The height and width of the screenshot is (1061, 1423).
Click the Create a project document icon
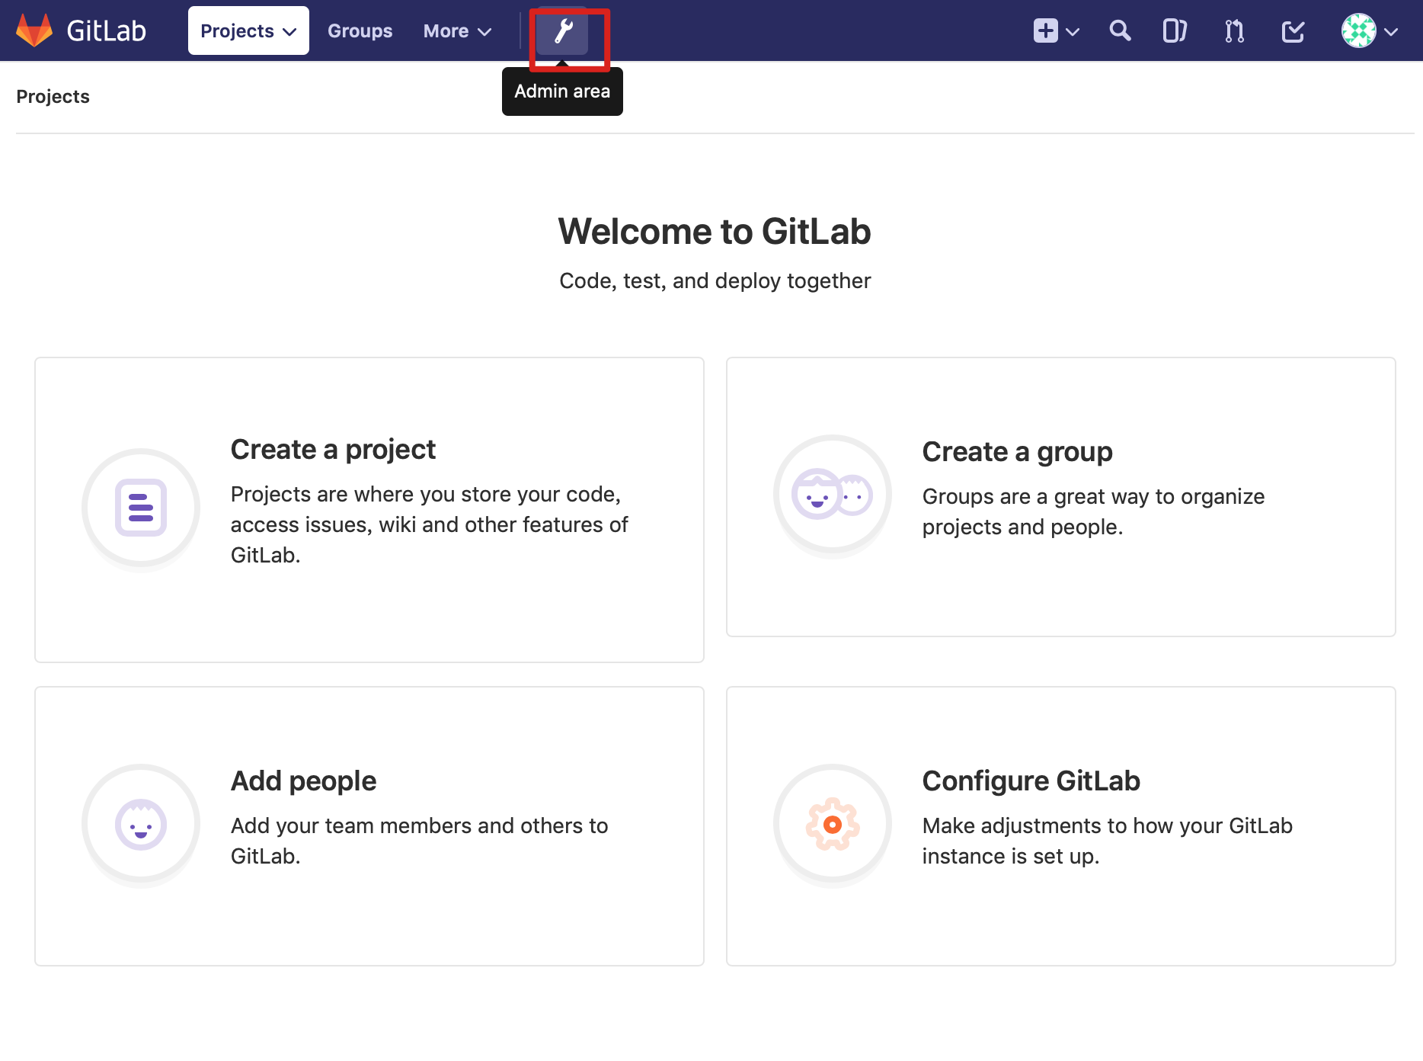click(x=141, y=508)
